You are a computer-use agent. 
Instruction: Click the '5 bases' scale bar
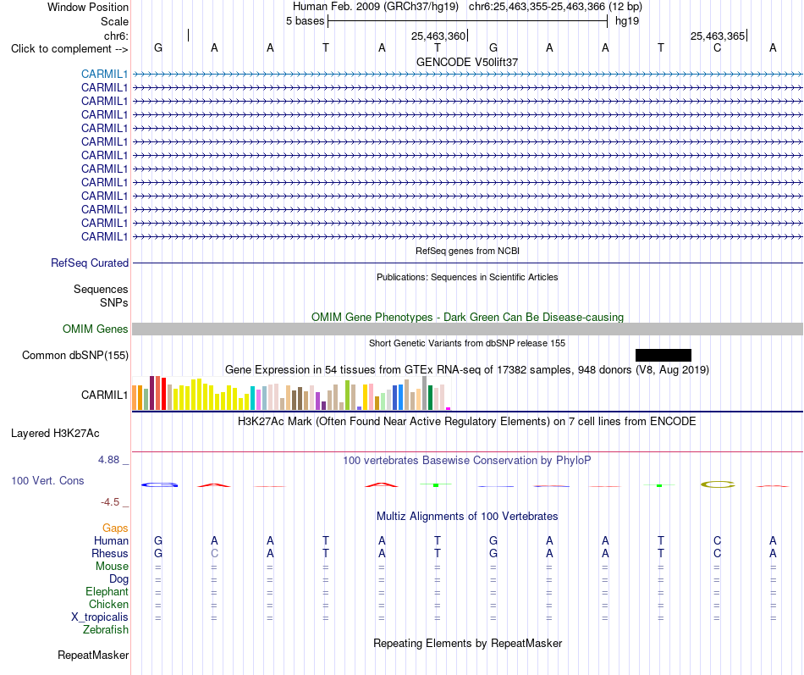(468, 21)
